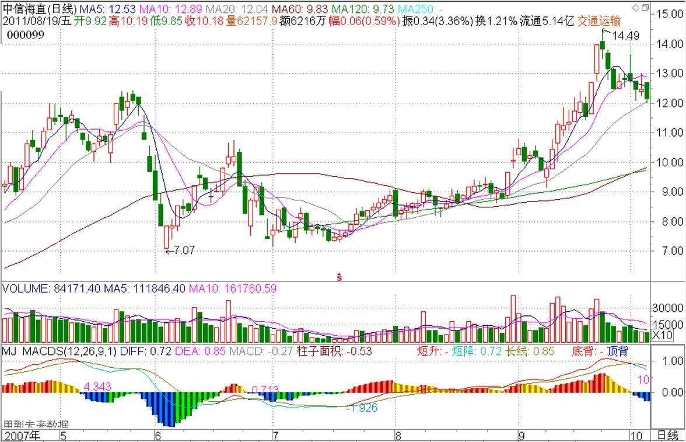Click the 14.49 high price arrow marker
Viewport: 686px width, 442px height.
pyautogui.click(x=618, y=36)
